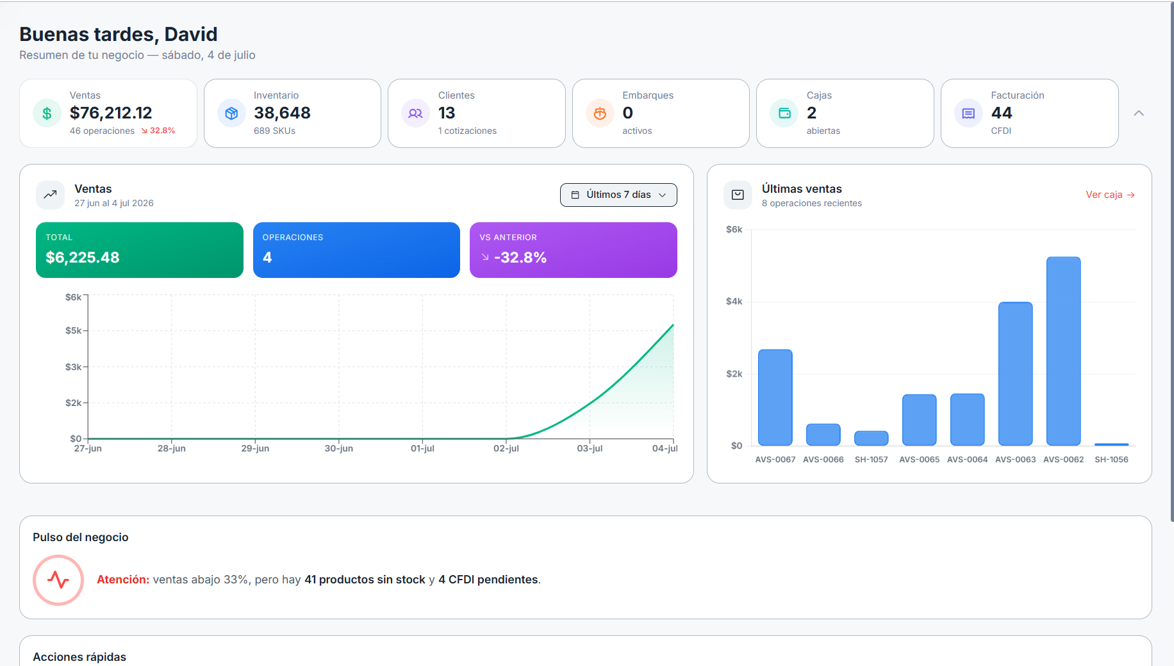Click the invoice icon in Facturación card

coord(968,113)
